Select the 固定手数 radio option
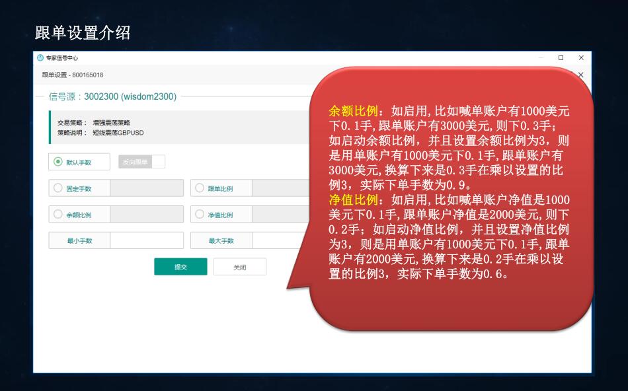Viewport: 628px width, 391px height. pyautogui.click(x=58, y=188)
